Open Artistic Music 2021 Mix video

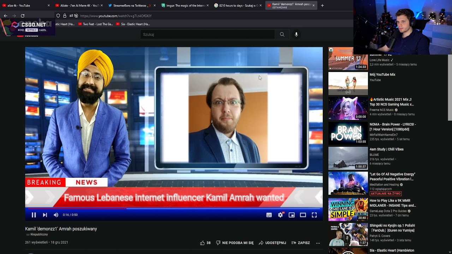pos(392,102)
